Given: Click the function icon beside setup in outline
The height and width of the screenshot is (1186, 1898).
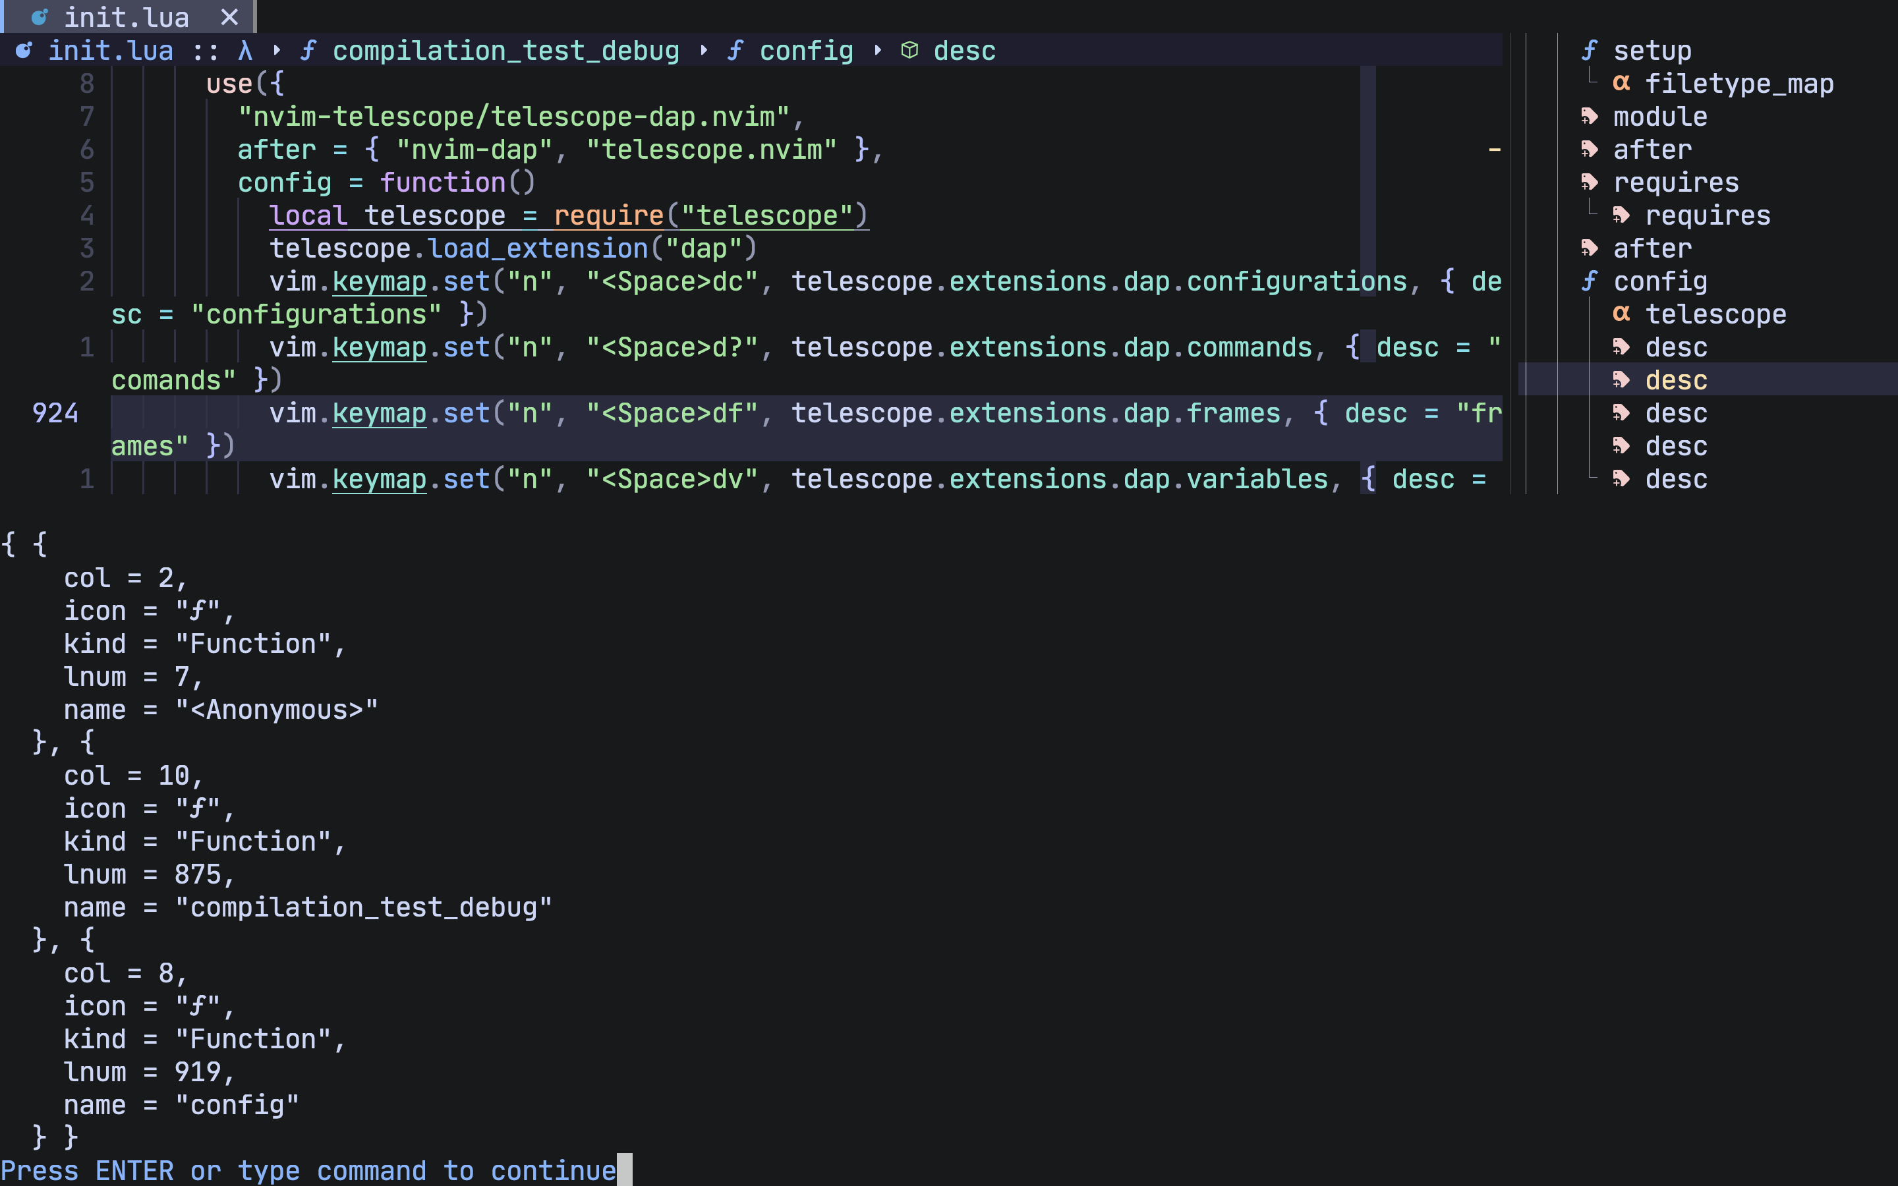Looking at the screenshot, I should click(x=1588, y=50).
